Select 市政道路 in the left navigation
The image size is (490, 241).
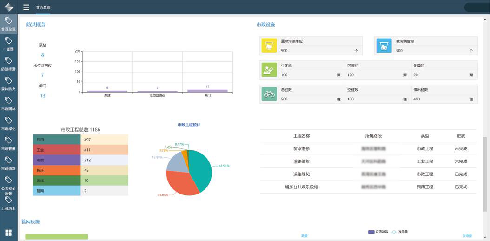tap(8, 163)
